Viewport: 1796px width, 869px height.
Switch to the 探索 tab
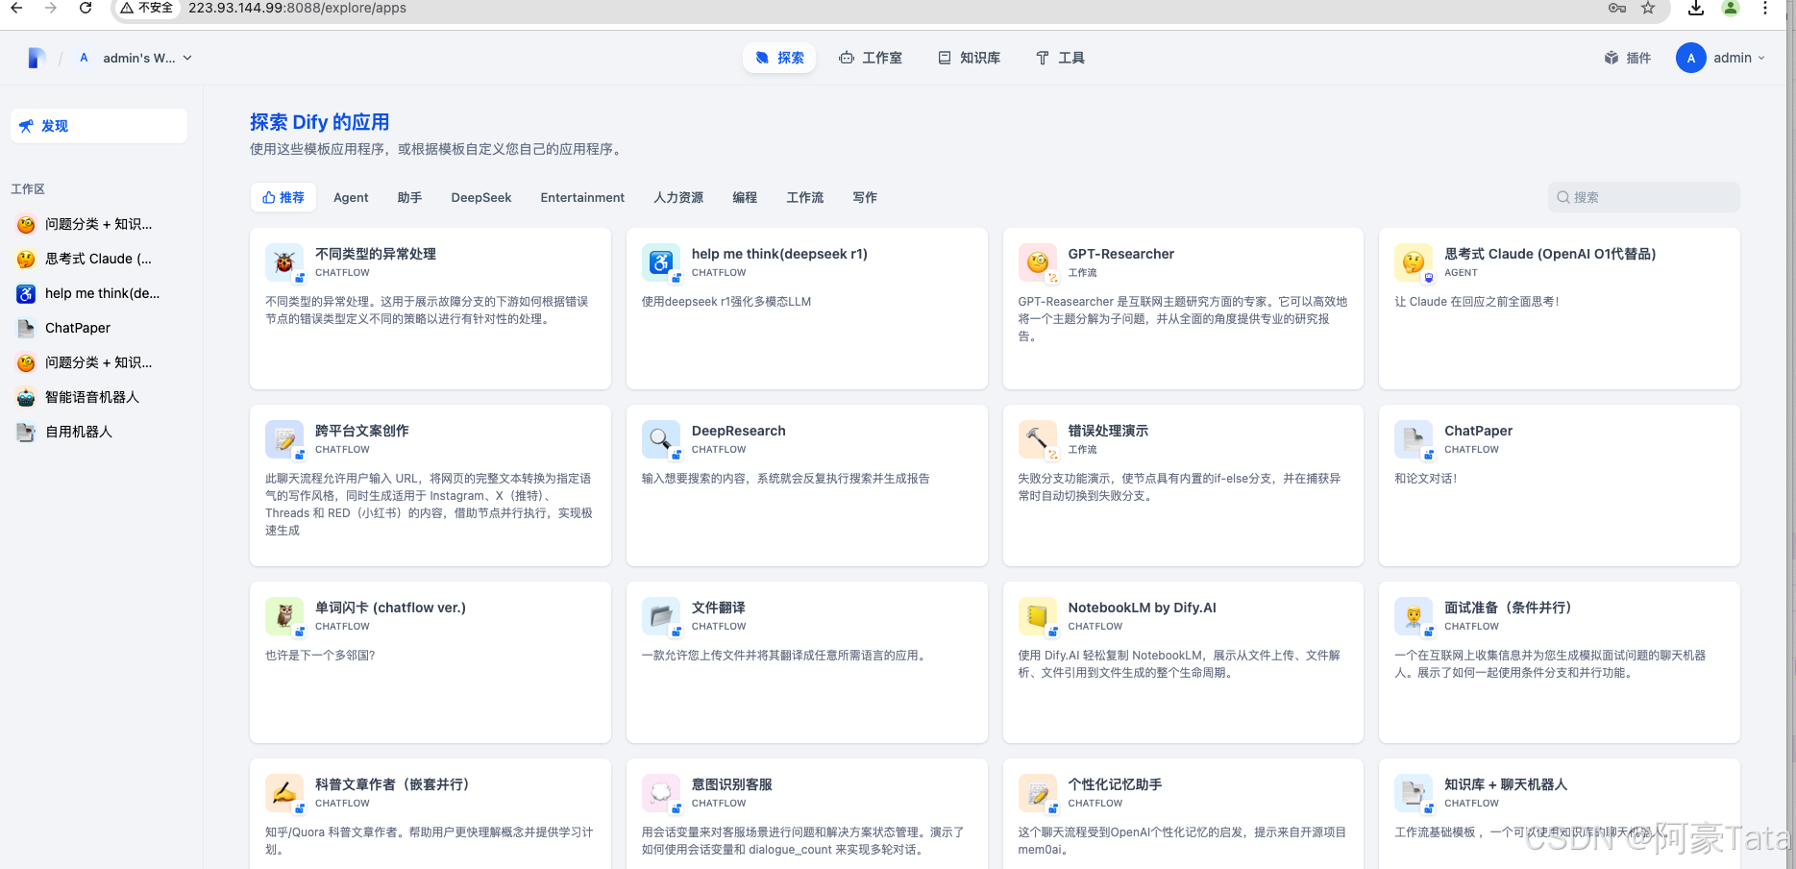(779, 58)
